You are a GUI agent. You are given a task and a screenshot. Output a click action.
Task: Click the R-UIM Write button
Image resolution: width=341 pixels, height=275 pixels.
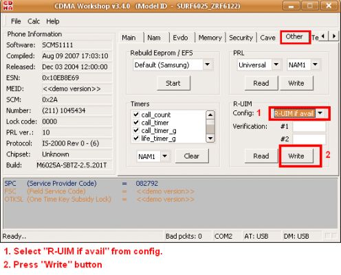coord(296,156)
